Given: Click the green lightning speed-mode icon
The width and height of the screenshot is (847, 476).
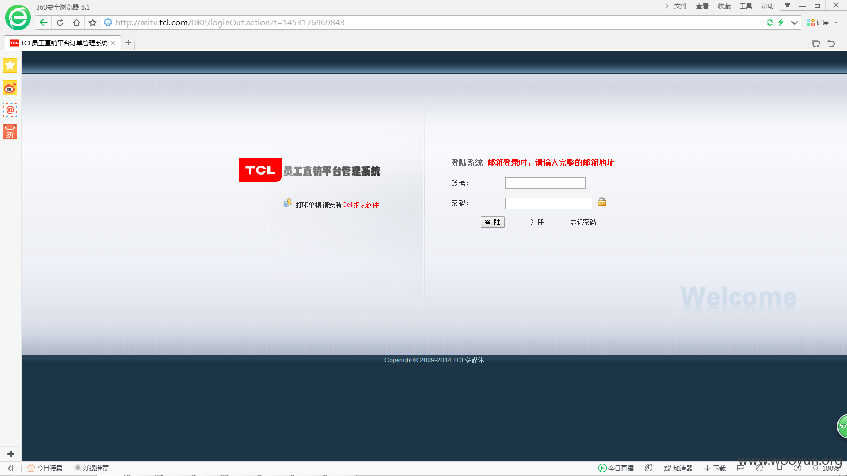Looking at the screenshot, I should [x=781, y=22].
